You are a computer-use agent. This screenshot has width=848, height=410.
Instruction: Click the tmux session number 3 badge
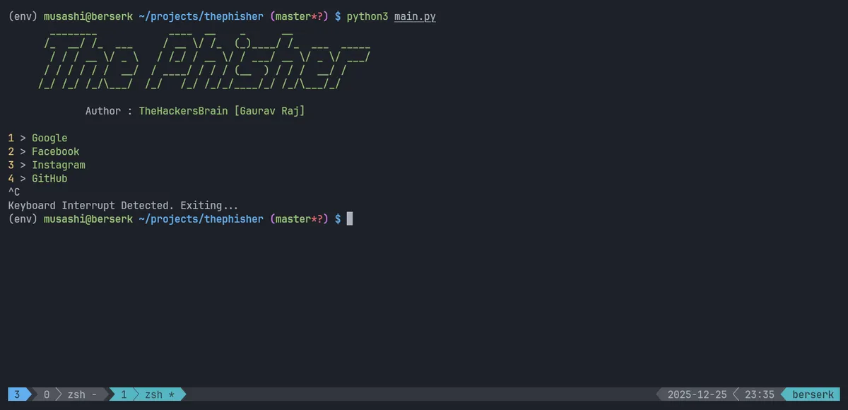click(x=17, y=394)
